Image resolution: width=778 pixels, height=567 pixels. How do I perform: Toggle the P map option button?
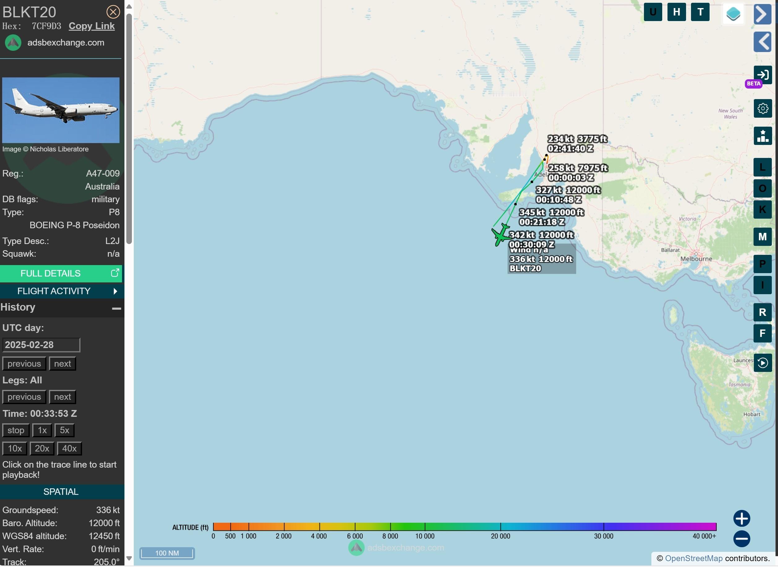click(x=763, y=264)
